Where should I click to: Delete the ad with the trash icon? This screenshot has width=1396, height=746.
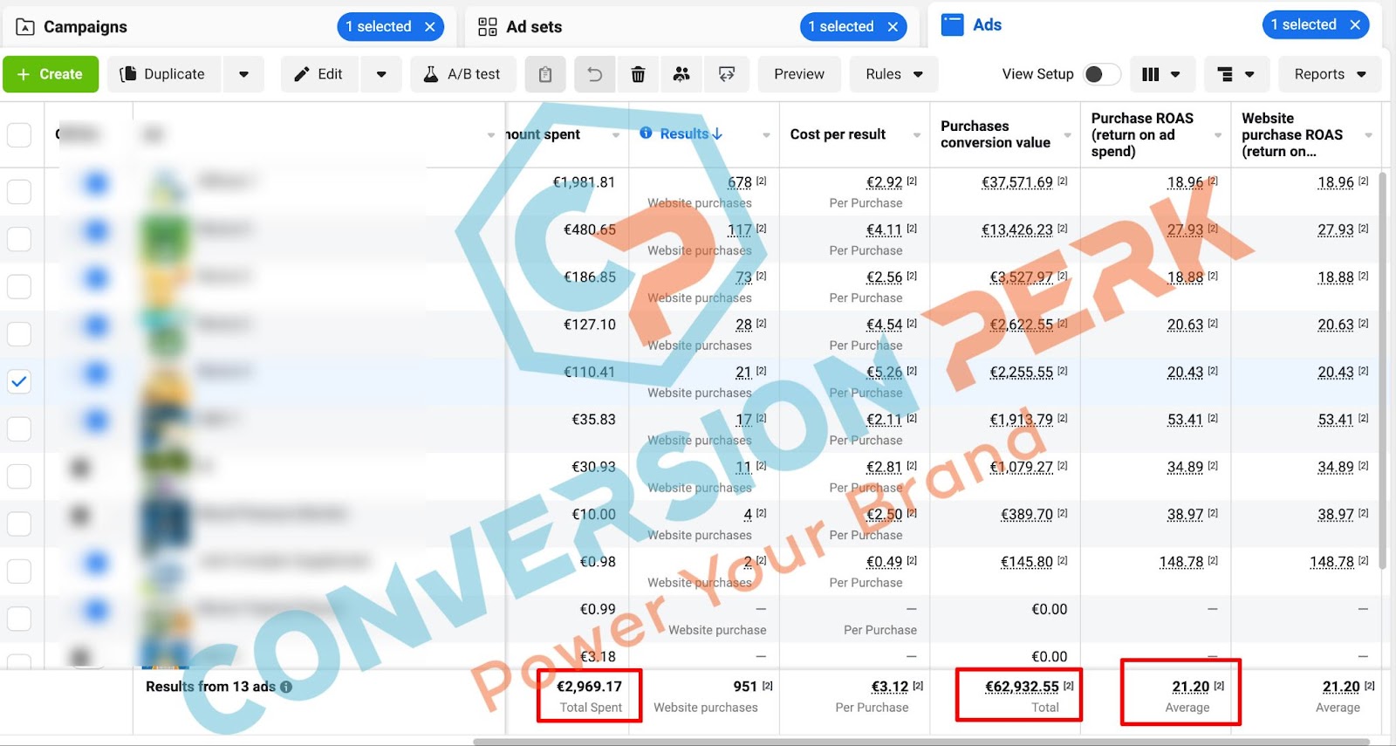coord(638,74)
